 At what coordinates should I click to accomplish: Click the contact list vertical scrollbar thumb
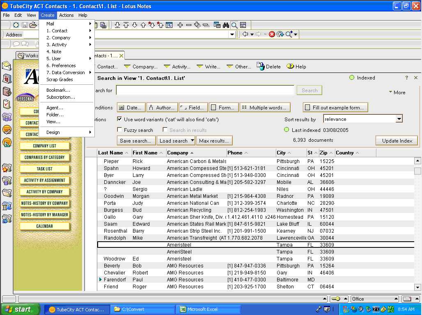click(x=417, y=171)
